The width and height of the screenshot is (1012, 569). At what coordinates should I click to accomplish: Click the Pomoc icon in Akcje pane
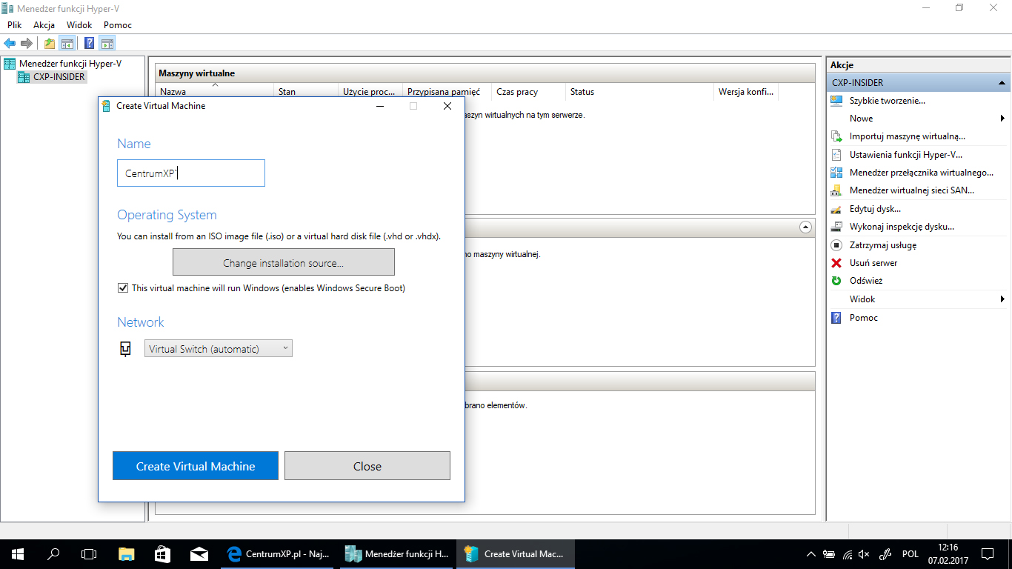[836, 318]
